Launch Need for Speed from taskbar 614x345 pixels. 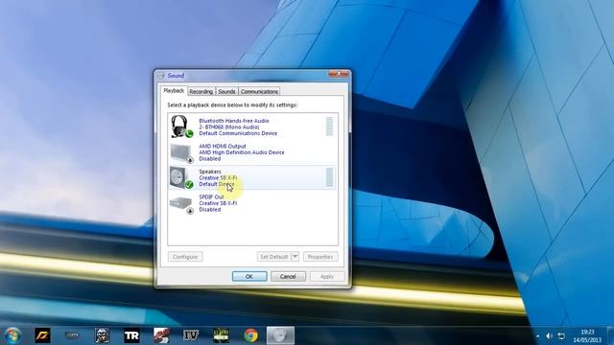click(42, 335)
